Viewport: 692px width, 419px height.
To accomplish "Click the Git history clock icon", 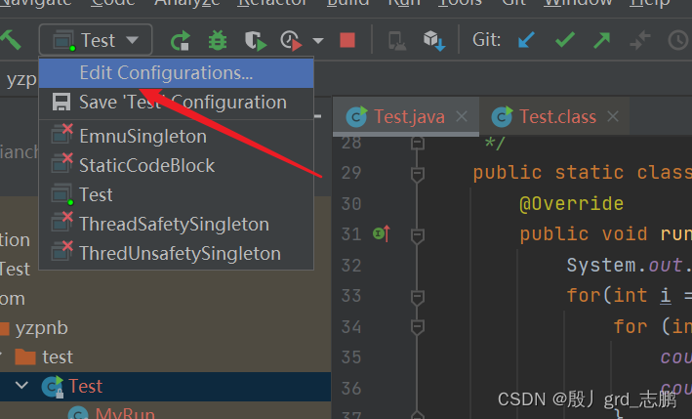I will [678, 41].
